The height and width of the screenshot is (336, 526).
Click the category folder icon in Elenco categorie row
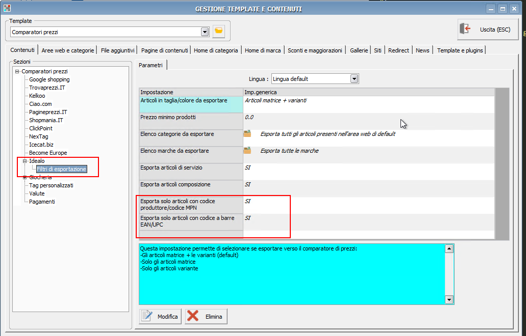(247, 133)
